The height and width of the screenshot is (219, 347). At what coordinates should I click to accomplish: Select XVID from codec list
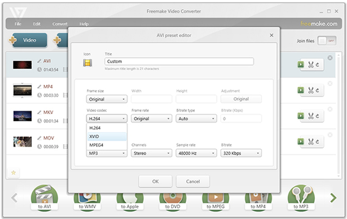[107, 136]
